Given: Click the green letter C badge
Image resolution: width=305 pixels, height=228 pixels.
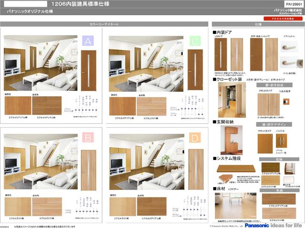Looking at the screenshot, I should [x=194, y=41].
